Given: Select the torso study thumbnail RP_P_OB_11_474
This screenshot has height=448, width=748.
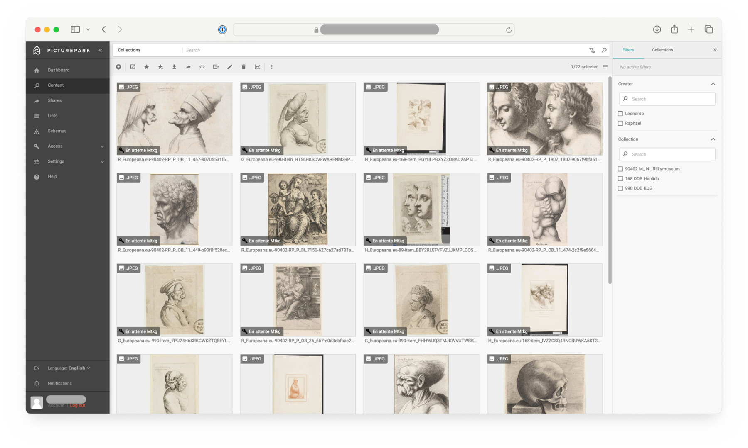Looking at the screenshot, I should click(545, 209).
